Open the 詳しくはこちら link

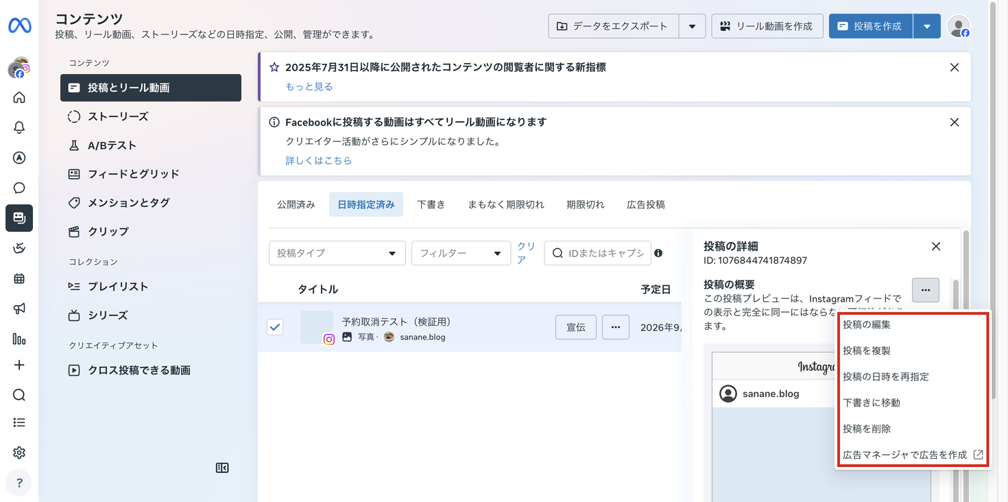click(319, 160)
